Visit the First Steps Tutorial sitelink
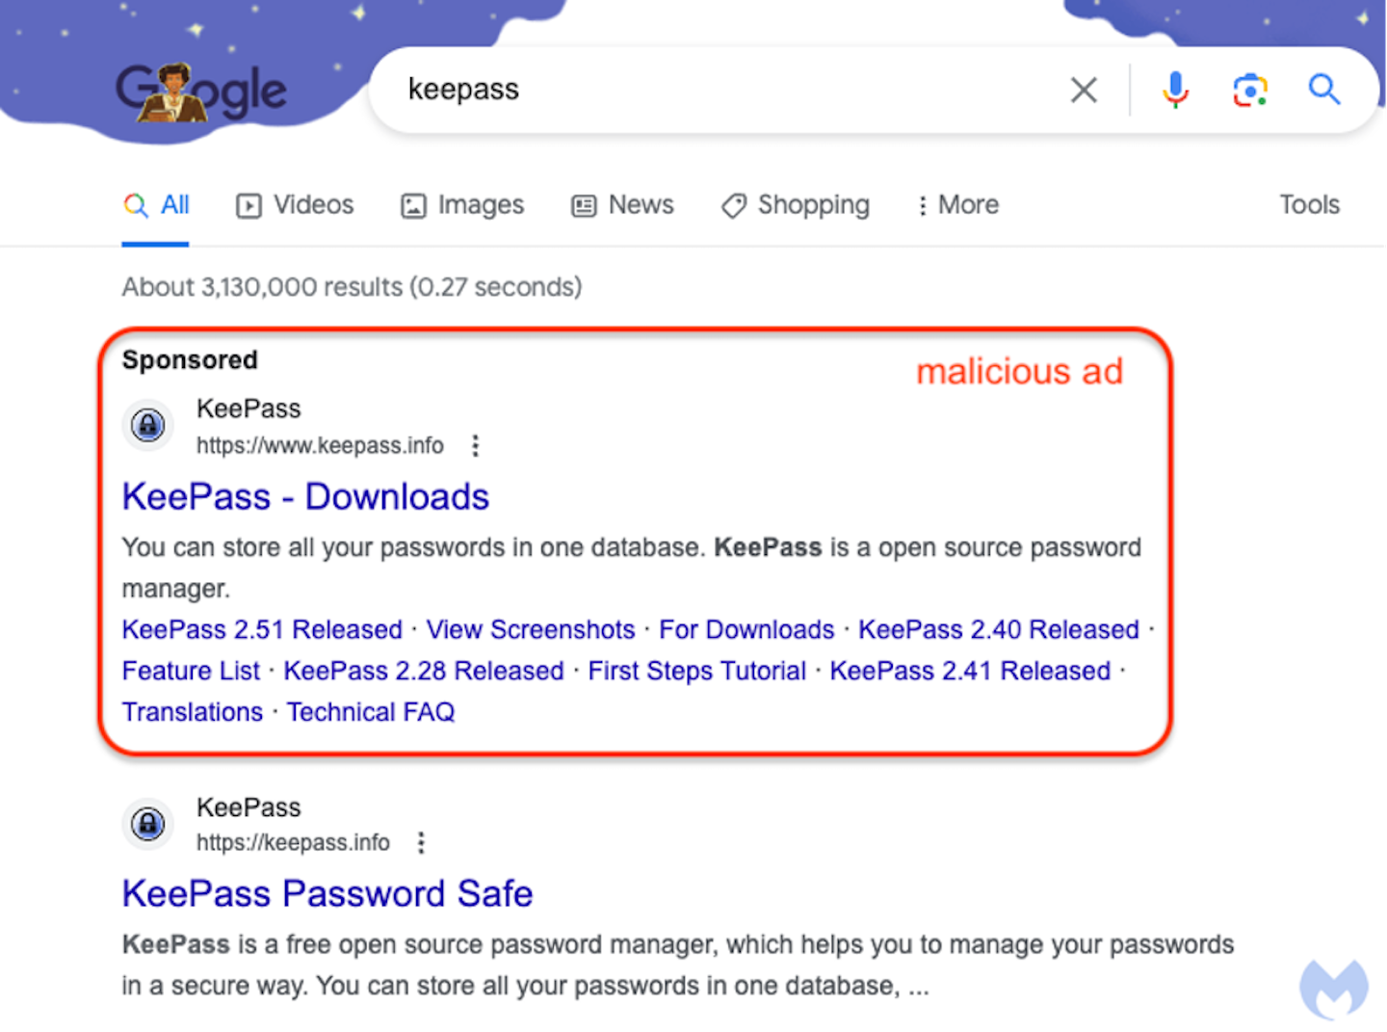This screenshot has width=1387, height=1032. pos(696,671)
